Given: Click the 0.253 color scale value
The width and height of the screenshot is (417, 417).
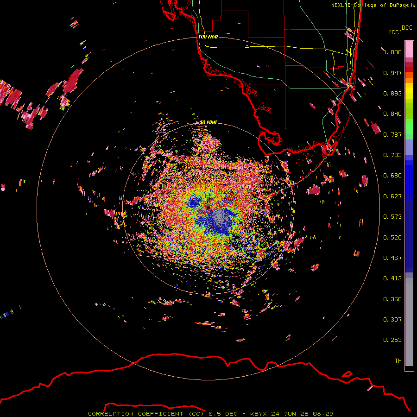Looking at the screenshot, I should (392, 340).
